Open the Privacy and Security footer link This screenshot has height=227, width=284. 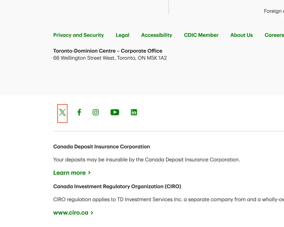(78, 35)
